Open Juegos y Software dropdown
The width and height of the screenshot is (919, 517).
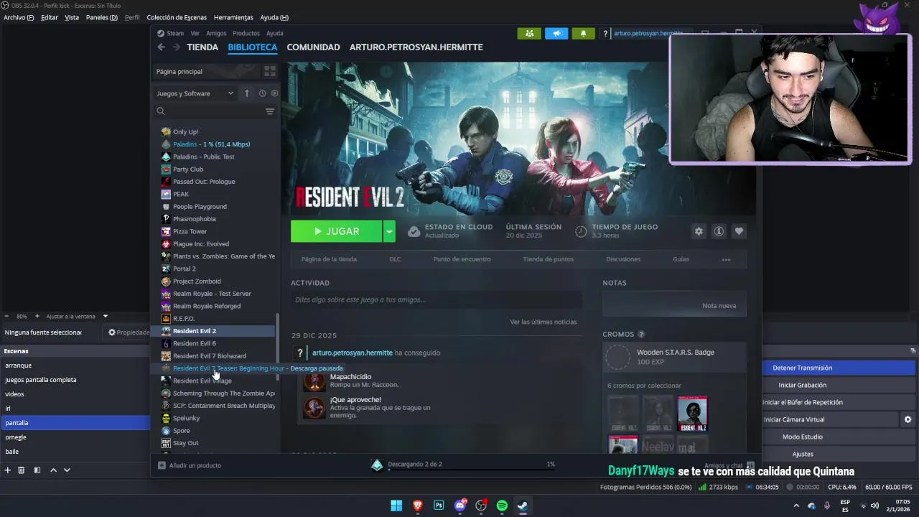(195, 93)
